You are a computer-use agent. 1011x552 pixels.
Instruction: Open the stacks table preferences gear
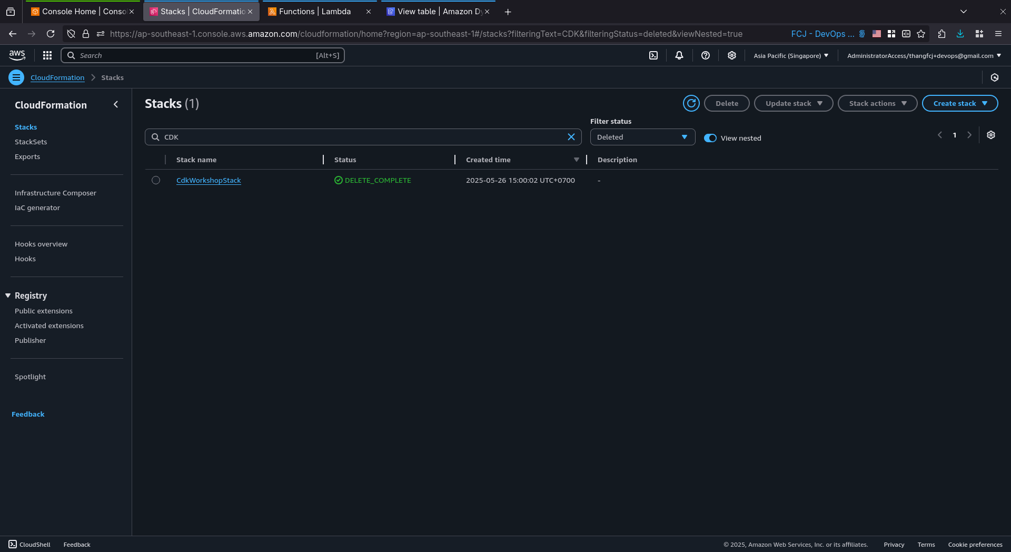point(991,135)
